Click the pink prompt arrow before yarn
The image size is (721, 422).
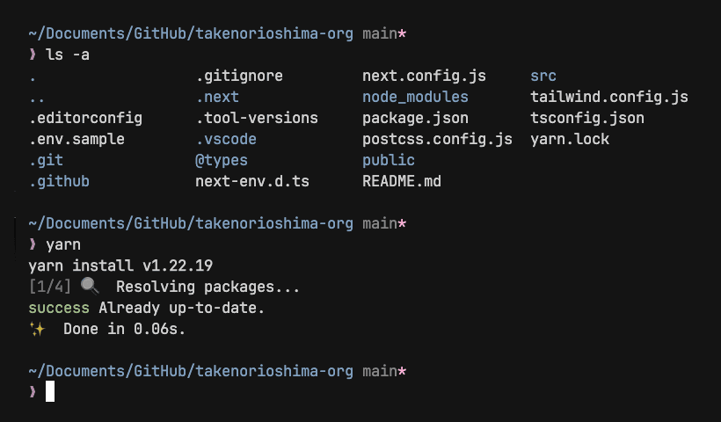pos(33,244)
